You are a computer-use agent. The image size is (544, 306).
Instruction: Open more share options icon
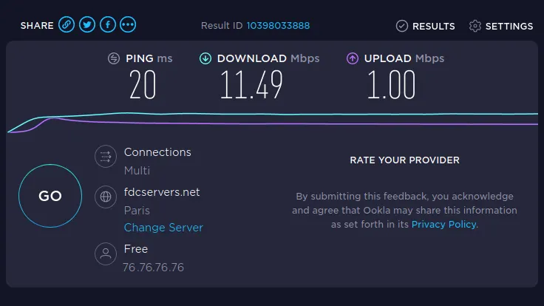point(128,24)
